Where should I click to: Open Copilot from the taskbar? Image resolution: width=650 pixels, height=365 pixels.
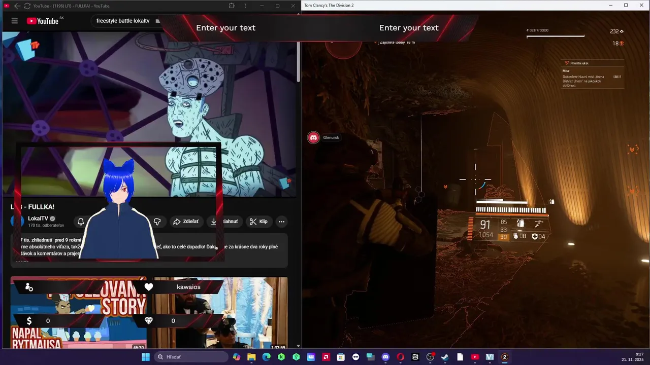pyautogui.click(x=237, y=357)
